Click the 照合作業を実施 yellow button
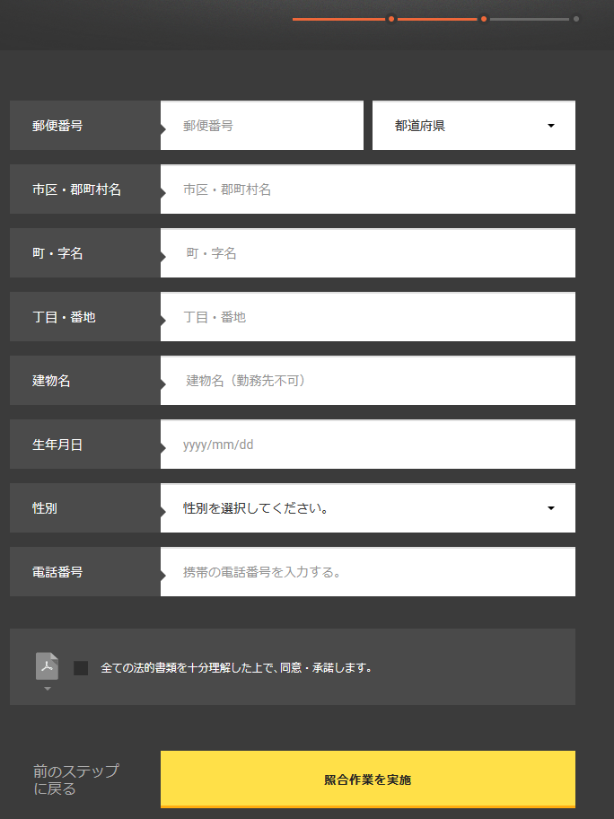The image size is (614, 819). tap(367, 779)
